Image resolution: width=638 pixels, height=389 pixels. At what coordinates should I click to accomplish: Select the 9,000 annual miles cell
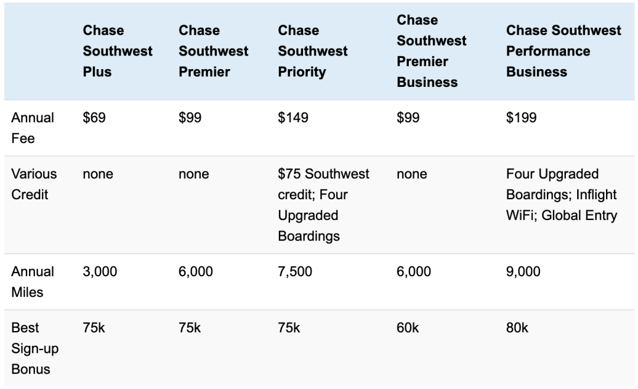523,272
